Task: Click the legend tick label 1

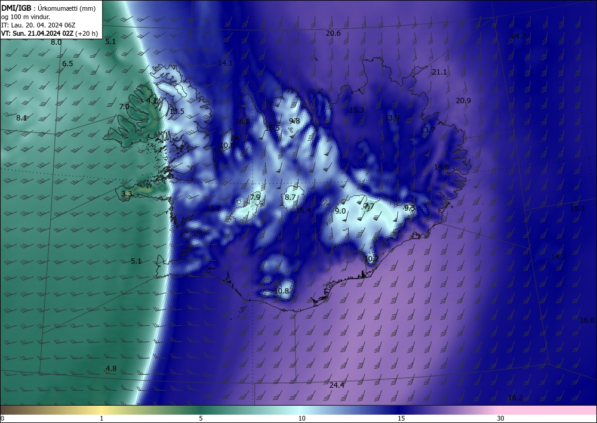Action: click(101, 419)
